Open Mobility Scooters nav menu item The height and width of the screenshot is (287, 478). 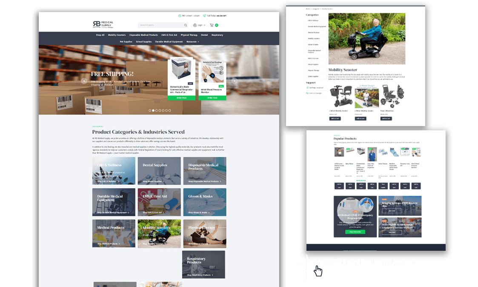pos(117,35)
